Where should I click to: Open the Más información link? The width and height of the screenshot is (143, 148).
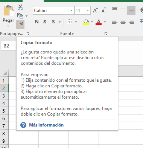click(46, 125)
